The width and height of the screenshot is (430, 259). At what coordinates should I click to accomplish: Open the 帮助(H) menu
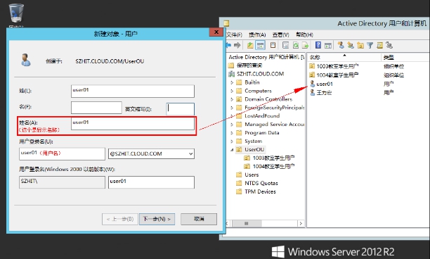[304, 35]
